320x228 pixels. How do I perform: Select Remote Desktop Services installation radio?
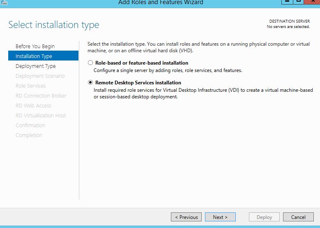tap(90, 82)
